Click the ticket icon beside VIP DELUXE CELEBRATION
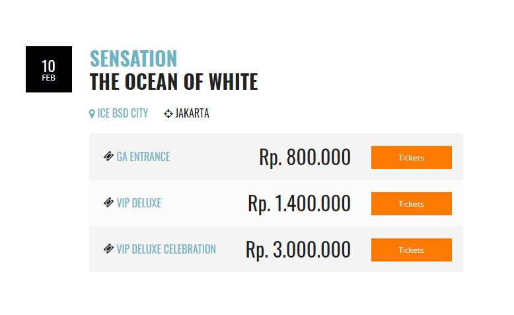Screen dimensions: 514x315 108,249
